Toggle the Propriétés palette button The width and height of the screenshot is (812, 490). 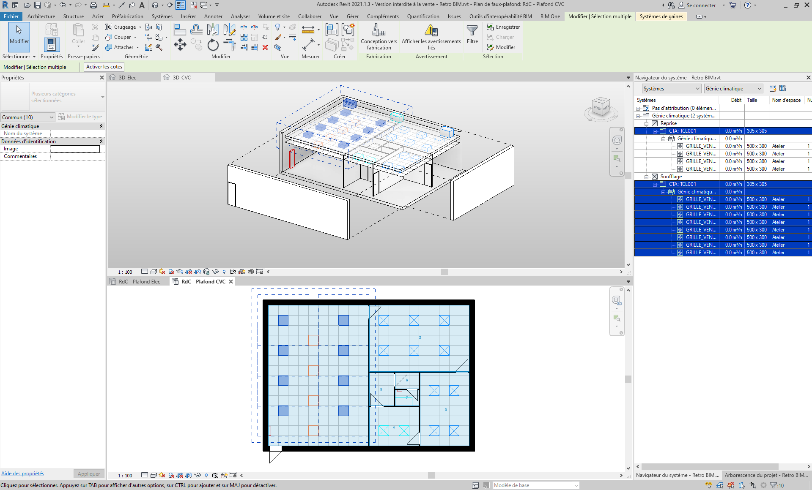pyautogui.click(x=52, y=44)
